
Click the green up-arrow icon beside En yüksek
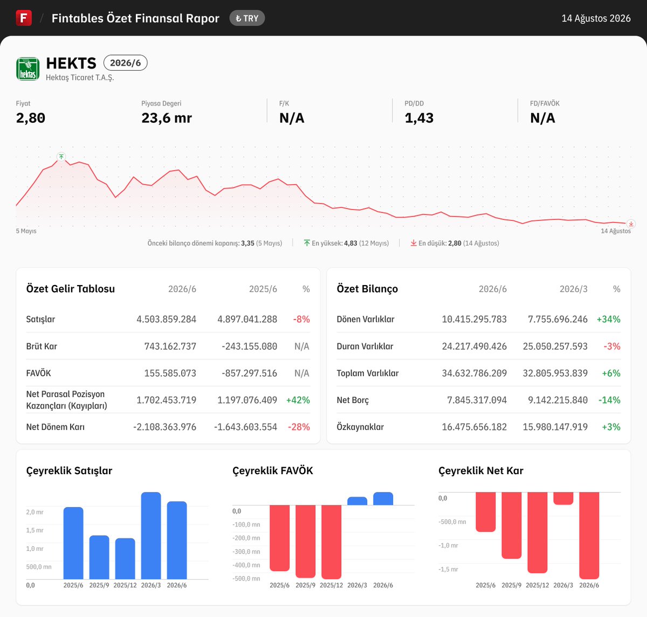[x=307, y=243]
